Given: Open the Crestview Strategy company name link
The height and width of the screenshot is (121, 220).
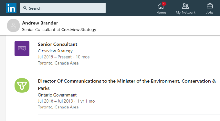Looking at the screenshot, I should pos(55,51).
